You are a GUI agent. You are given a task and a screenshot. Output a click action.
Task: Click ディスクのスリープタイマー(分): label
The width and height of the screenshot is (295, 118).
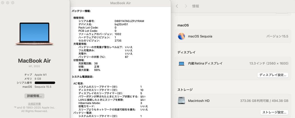tap(98, 90)
